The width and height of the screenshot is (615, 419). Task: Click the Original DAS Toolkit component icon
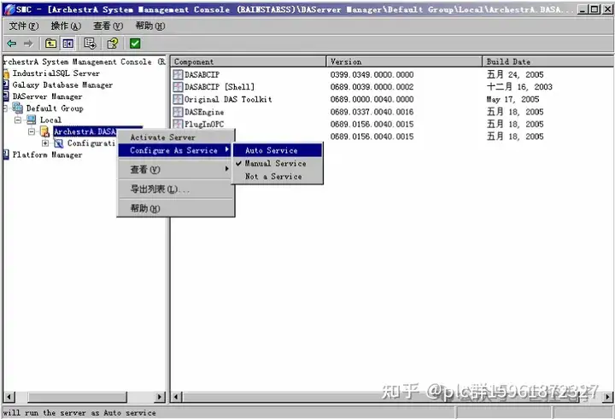click(178, 99)
